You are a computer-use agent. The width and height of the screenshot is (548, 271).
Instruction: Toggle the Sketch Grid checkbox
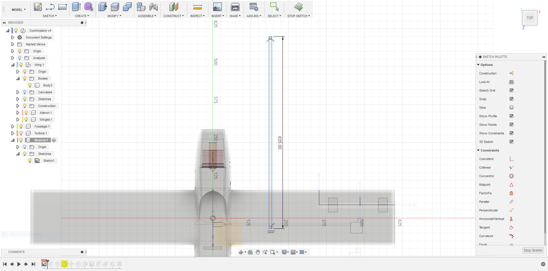[511, 90]
